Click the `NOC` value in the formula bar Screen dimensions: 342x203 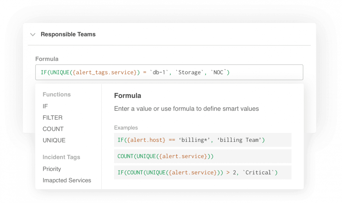tap(220, 72)
